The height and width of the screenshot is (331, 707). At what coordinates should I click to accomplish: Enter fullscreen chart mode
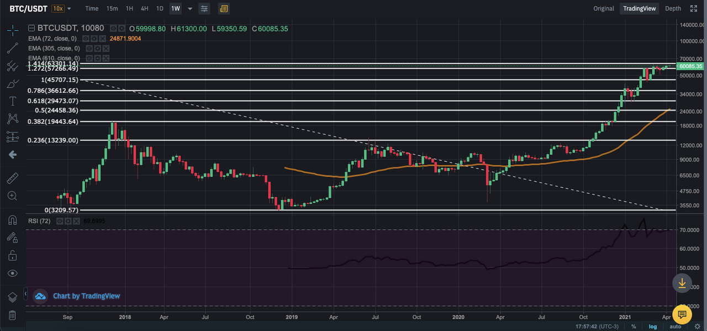[695, 8]
